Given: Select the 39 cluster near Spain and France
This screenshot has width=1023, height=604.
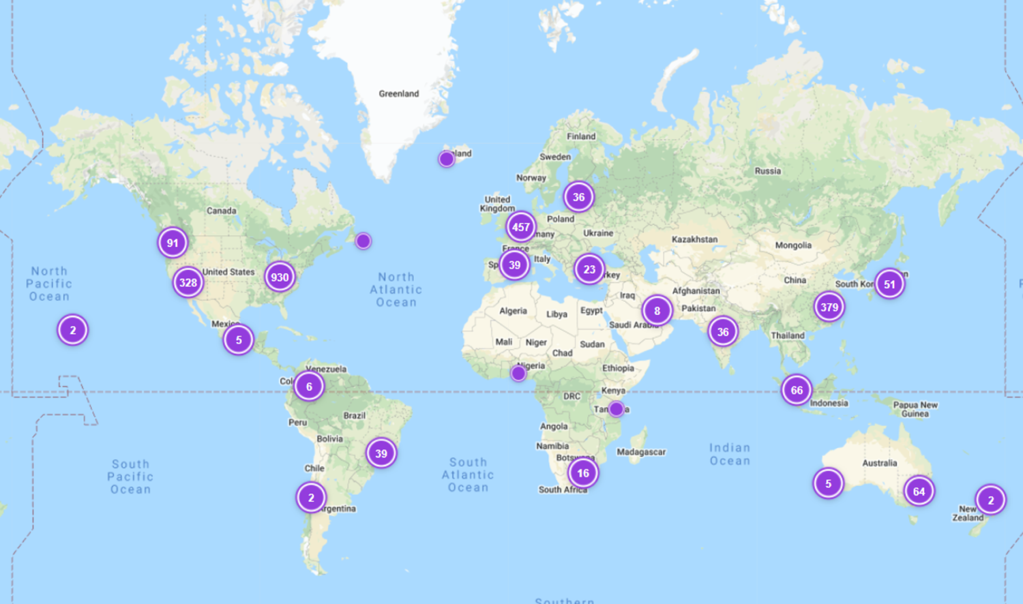Looking at the screenshot, I should point(514,265).
